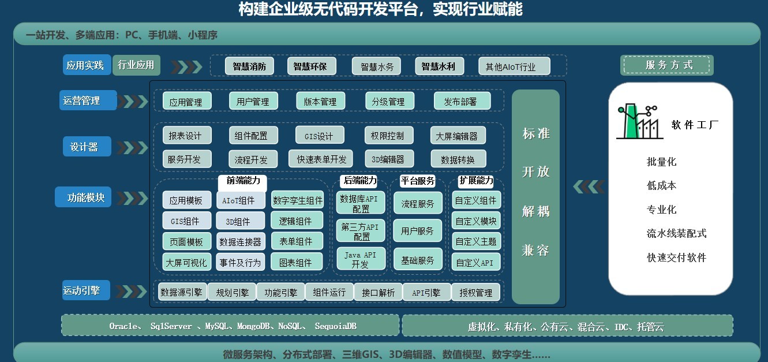Select the 流程服务 box
768x362 pixels.
pos(418,203)
